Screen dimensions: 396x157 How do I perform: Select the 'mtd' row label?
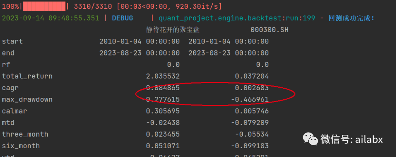(8, 123)
